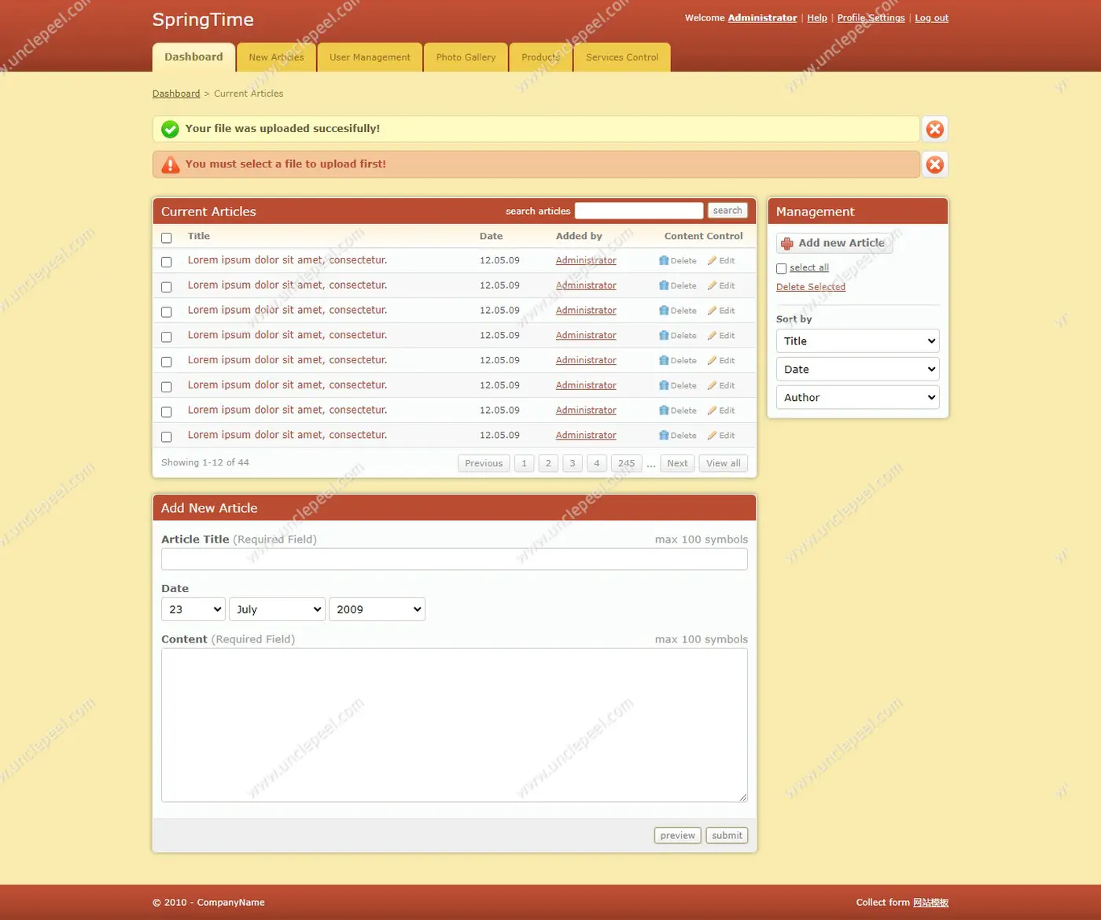The image size is (1101, 920).
Task: Switch to the Dashboard tab
Action: tap(193, 57)
